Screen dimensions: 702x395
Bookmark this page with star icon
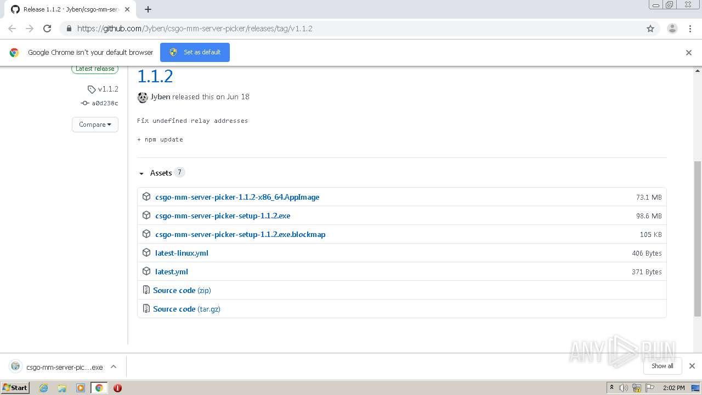coord(650,29)
